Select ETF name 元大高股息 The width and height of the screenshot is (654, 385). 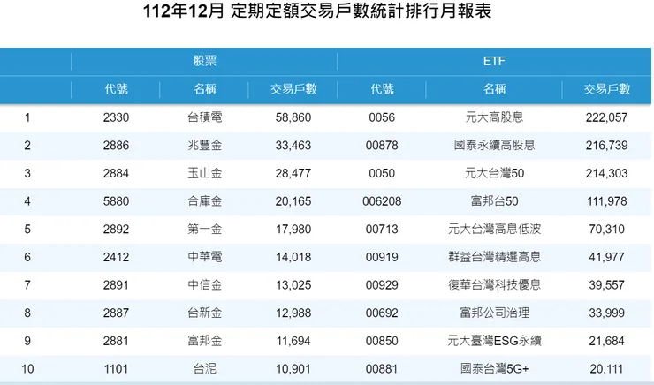[494, 117]
